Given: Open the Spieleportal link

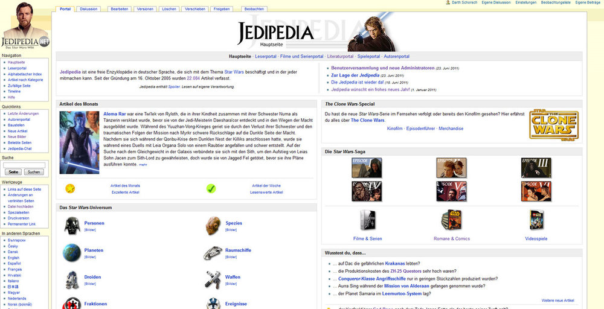Looking at the screenshot, I should (368, 57).
